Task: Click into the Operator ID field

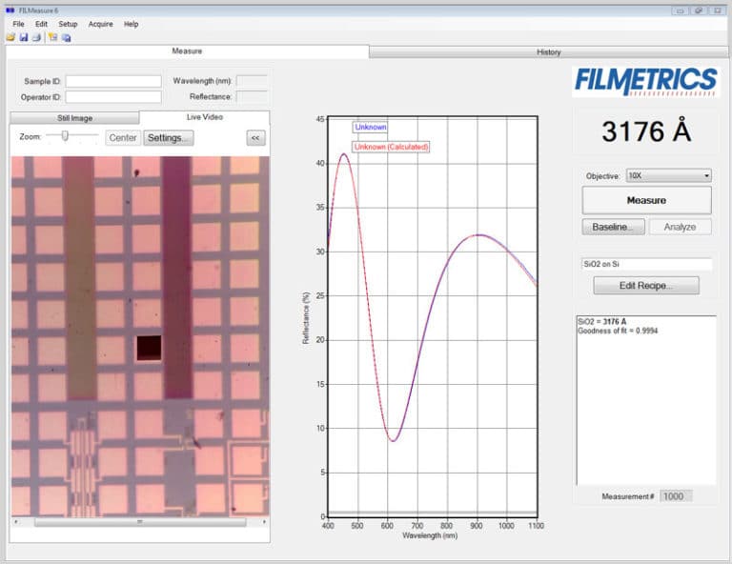Action: tap(113, 96)
